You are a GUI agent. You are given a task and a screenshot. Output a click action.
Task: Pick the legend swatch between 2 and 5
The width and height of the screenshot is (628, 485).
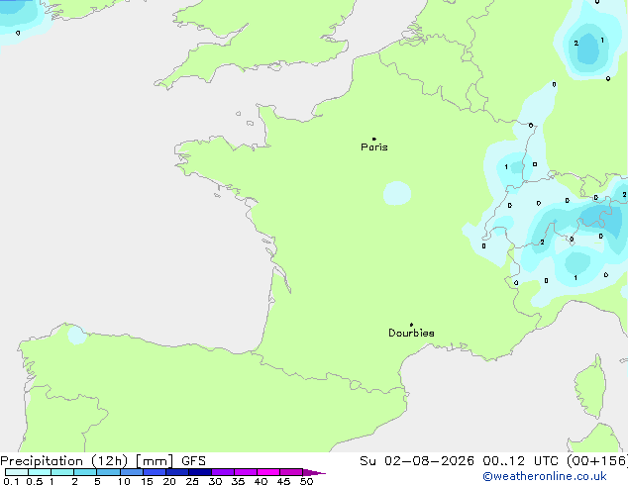click(x=85, y=472)
